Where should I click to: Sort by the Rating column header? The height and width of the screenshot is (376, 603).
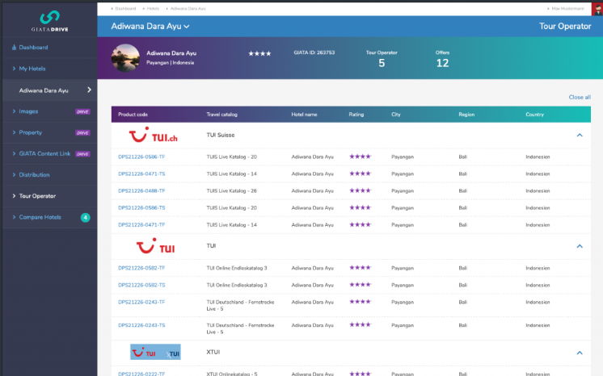click(356, 115)
